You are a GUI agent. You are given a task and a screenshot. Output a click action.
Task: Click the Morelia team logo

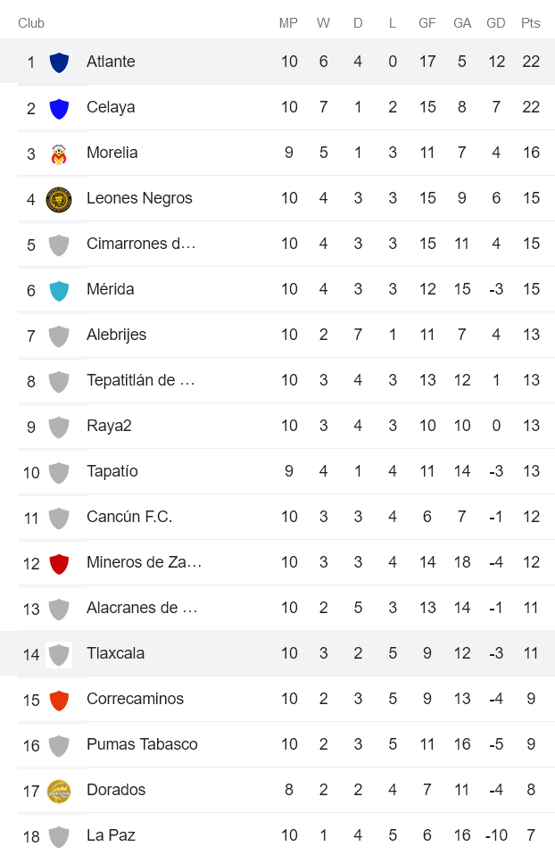59,154
